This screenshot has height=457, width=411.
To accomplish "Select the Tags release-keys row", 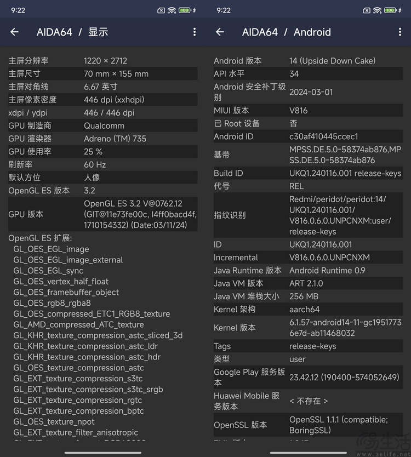I will pos(309,346).
